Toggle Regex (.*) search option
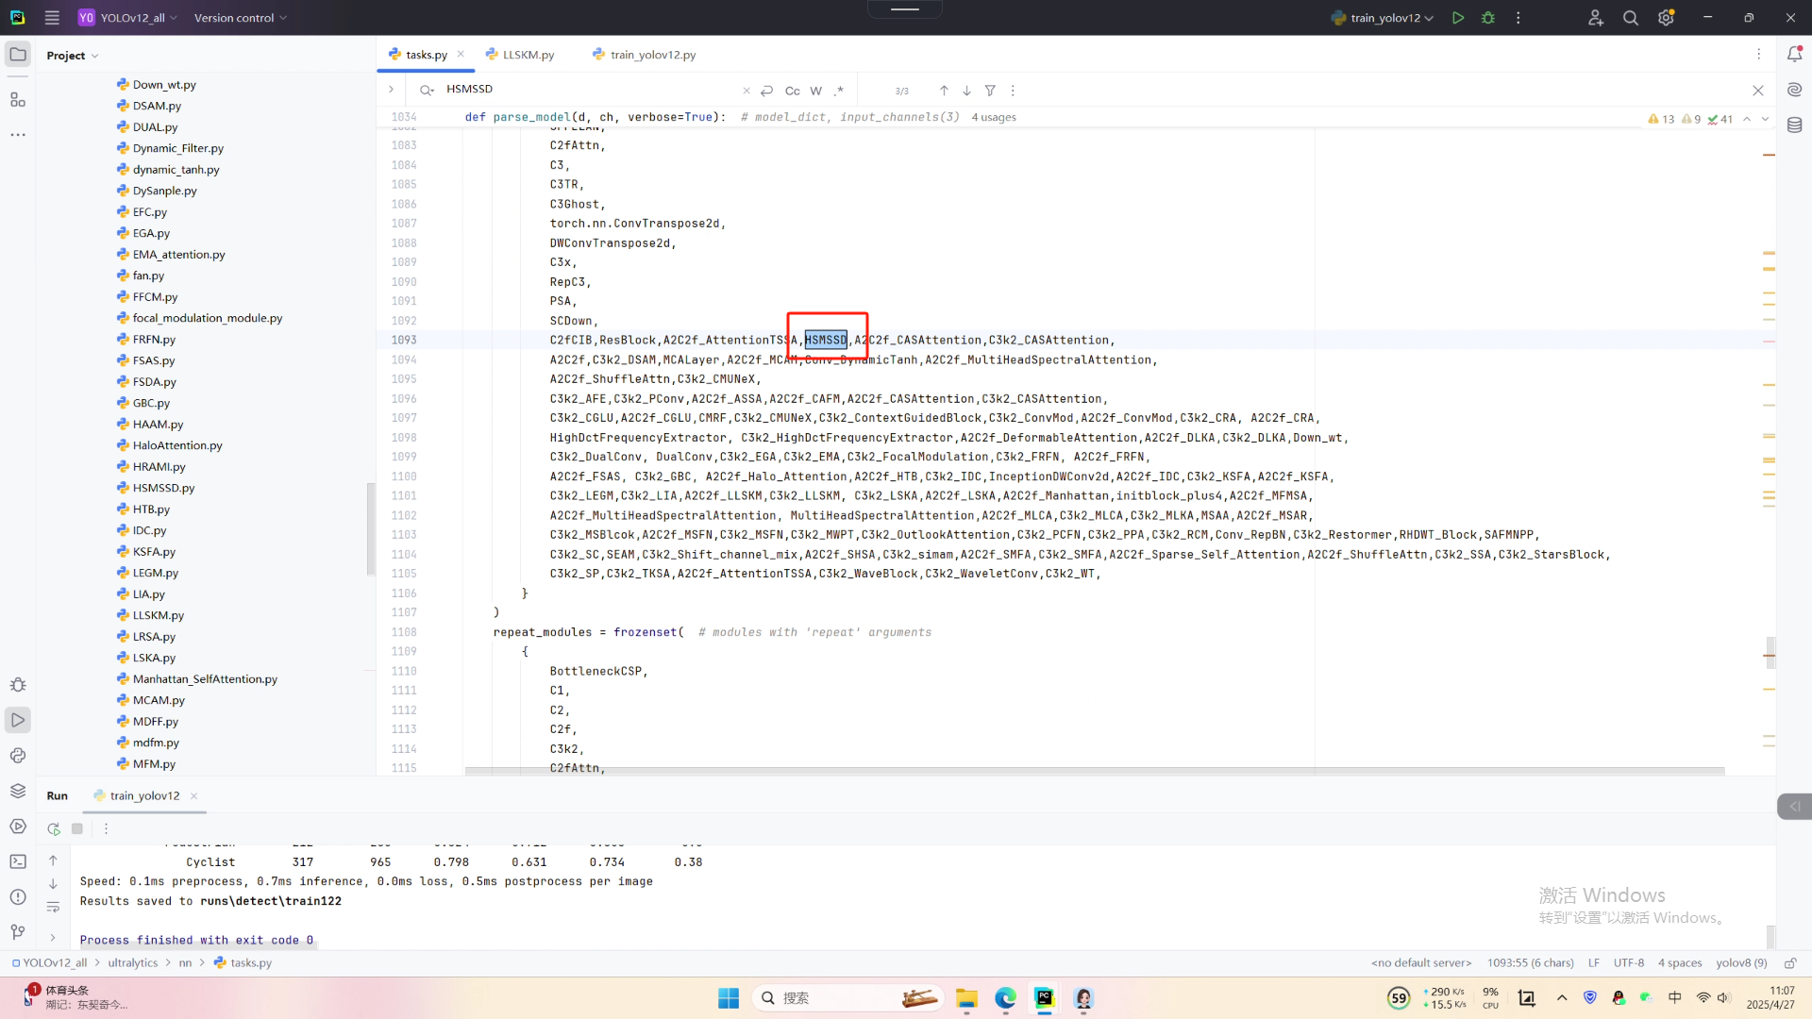This screenshot has height=1019, width=1812. coord(839,91)
